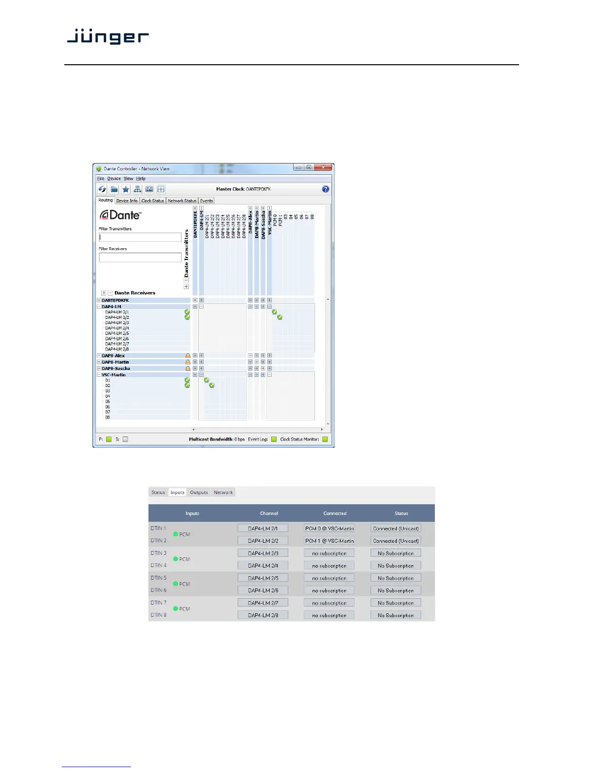Click the no subscription button for DTIN 3
596x771 pixels.
pos(330,553)
